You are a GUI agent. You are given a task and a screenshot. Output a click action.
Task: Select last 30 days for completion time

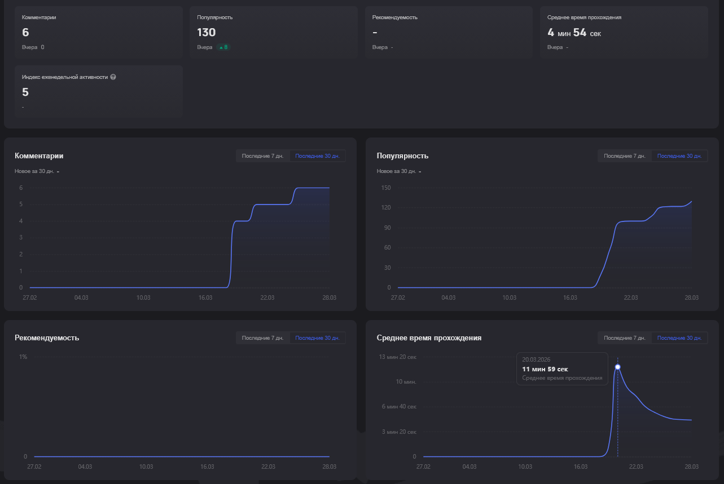point(679,338)
